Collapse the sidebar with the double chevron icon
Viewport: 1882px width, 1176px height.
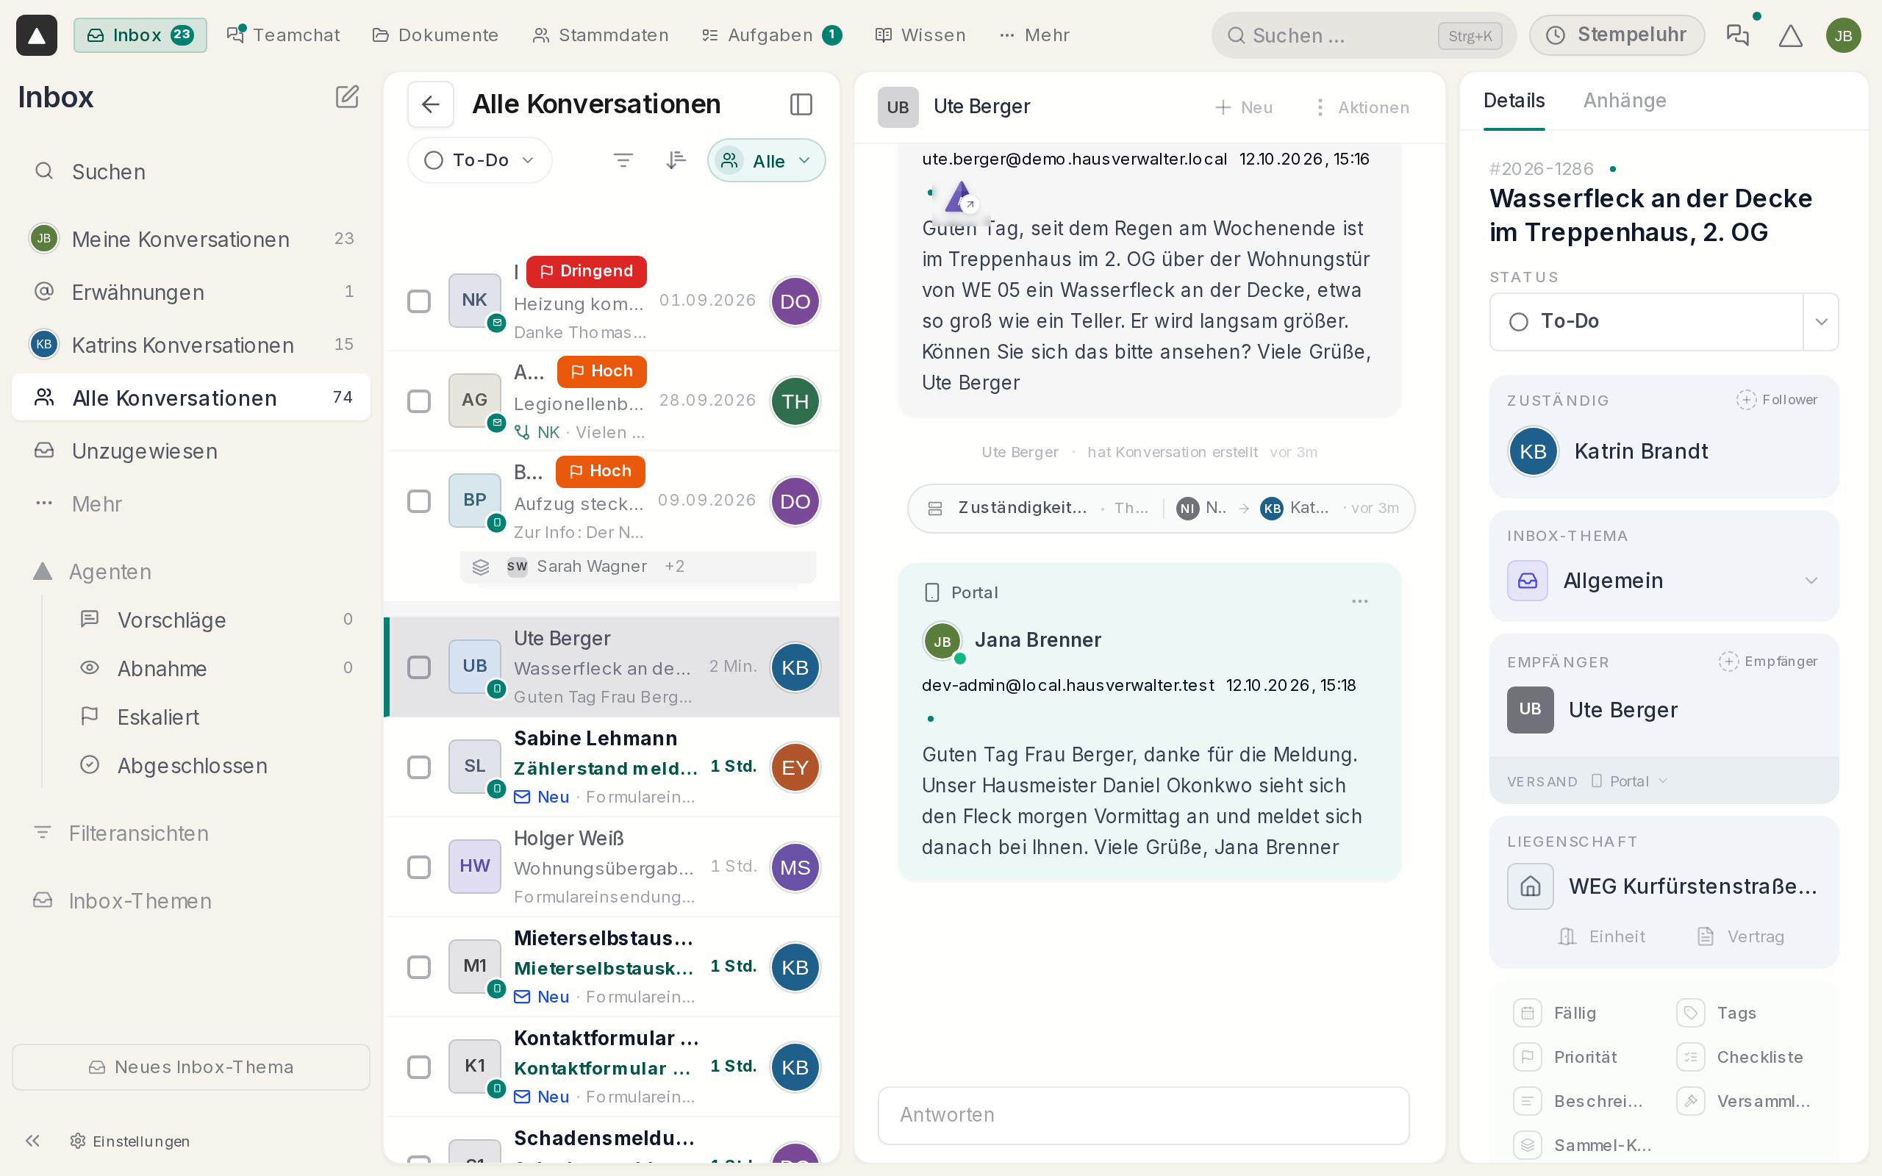point(32,1141)
